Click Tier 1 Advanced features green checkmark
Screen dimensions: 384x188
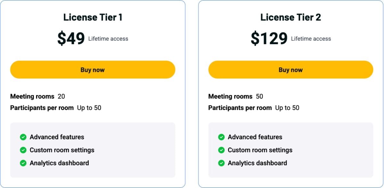coord(23,137)
